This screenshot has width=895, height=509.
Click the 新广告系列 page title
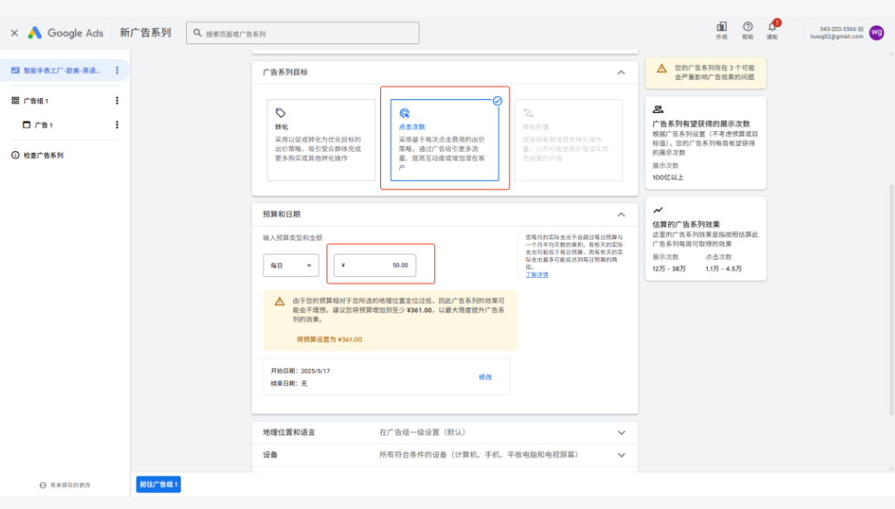[145, 32]
